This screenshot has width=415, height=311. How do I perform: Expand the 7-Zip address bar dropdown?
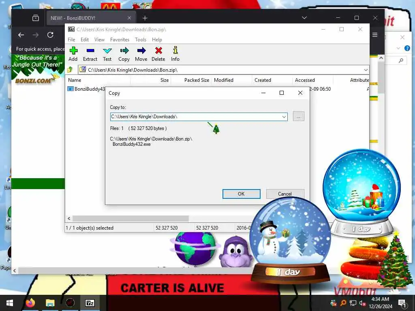click(x=366, y=70)
